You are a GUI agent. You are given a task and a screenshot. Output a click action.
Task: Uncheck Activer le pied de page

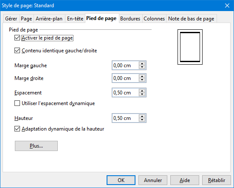pyautogui.click(x=17, y=38)
